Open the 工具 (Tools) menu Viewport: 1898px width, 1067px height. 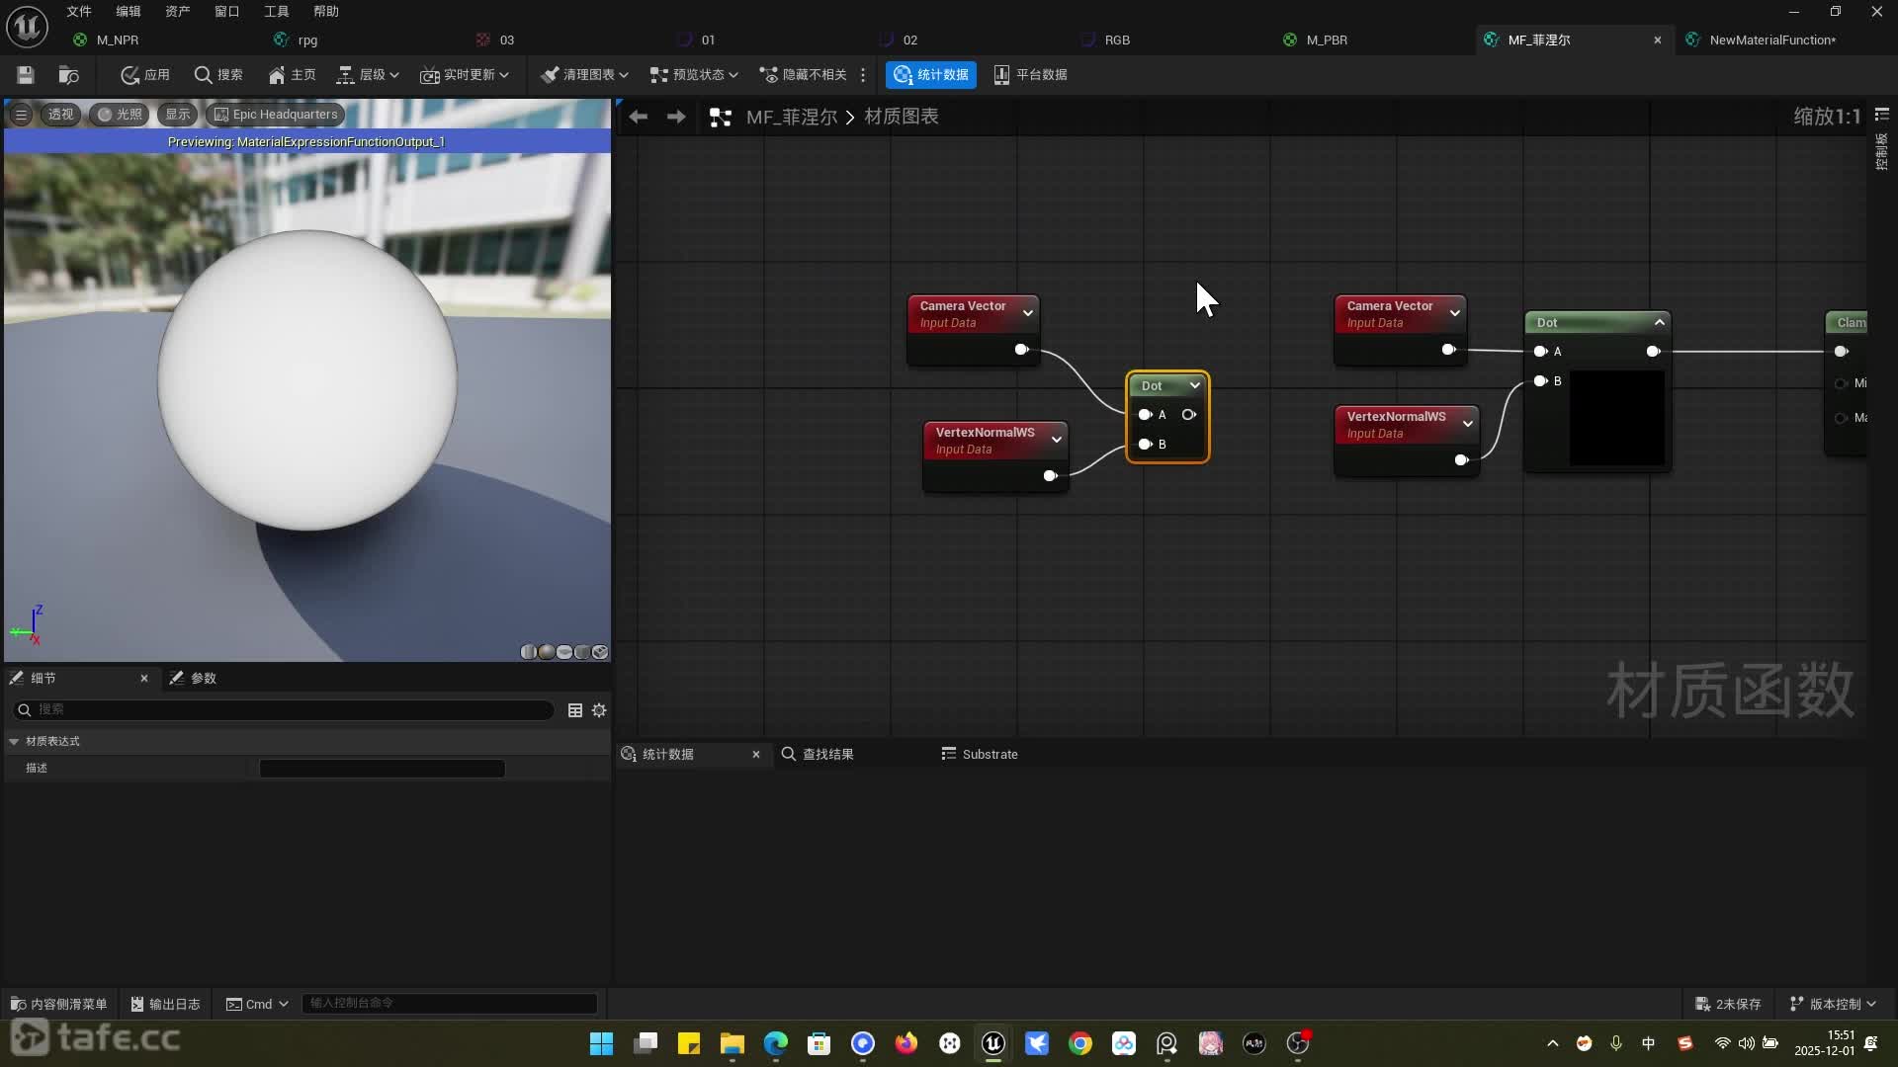276,12
